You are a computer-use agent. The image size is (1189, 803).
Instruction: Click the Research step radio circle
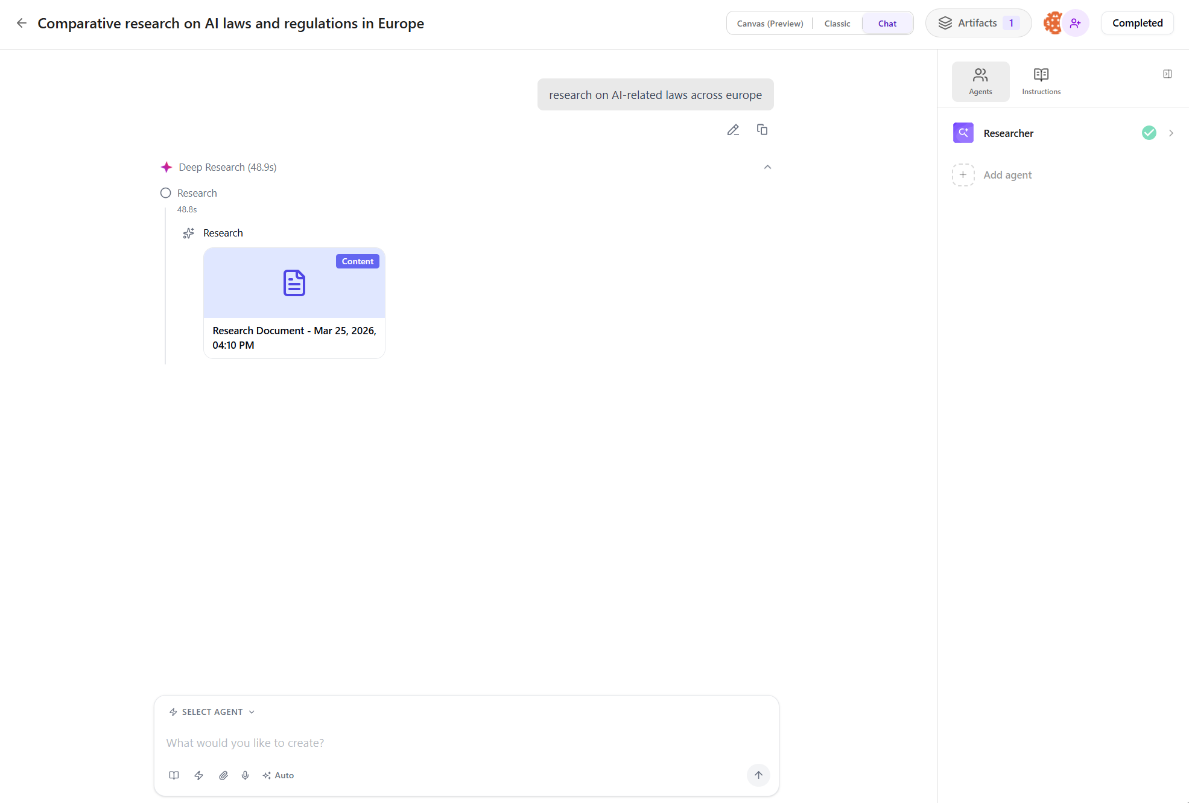click(x=165, y=192)
